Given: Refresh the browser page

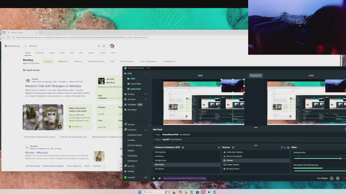Looking at the screenshot, I should click(9, 37).
